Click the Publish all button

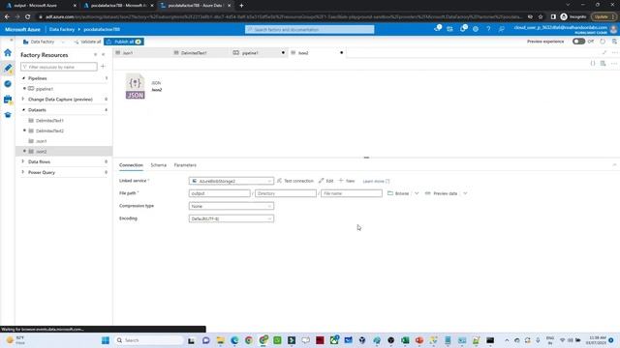pyautogui.click(x=124, y=42)
